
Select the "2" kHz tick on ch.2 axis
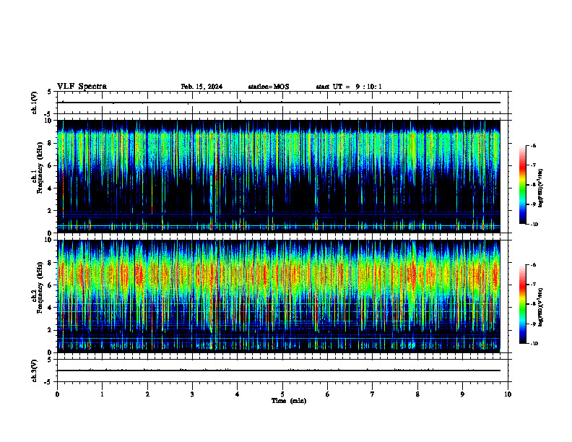pos(51,330)
